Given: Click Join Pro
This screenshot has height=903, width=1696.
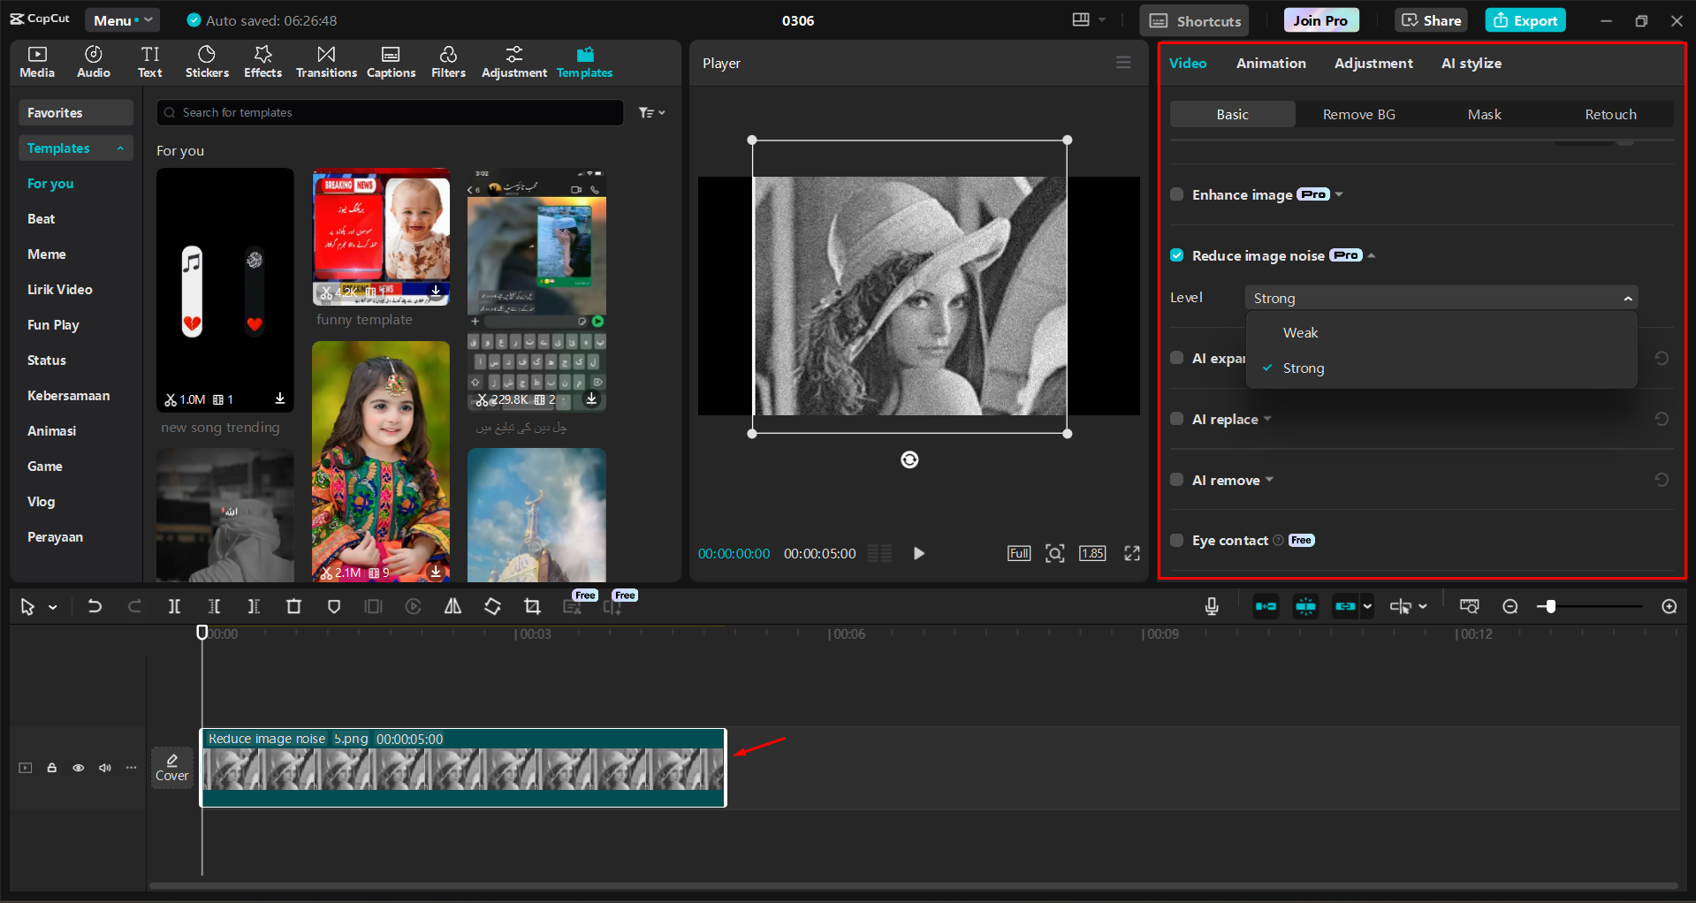Looking at the screenshot, I should coord(1320,19).
